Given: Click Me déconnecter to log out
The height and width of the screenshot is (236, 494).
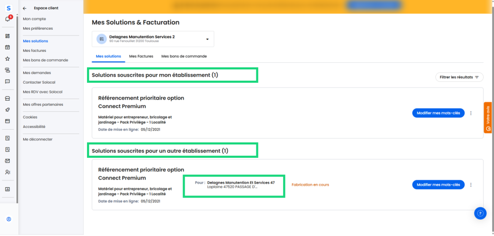Looking at the screenshot, I should pos(38,139).
